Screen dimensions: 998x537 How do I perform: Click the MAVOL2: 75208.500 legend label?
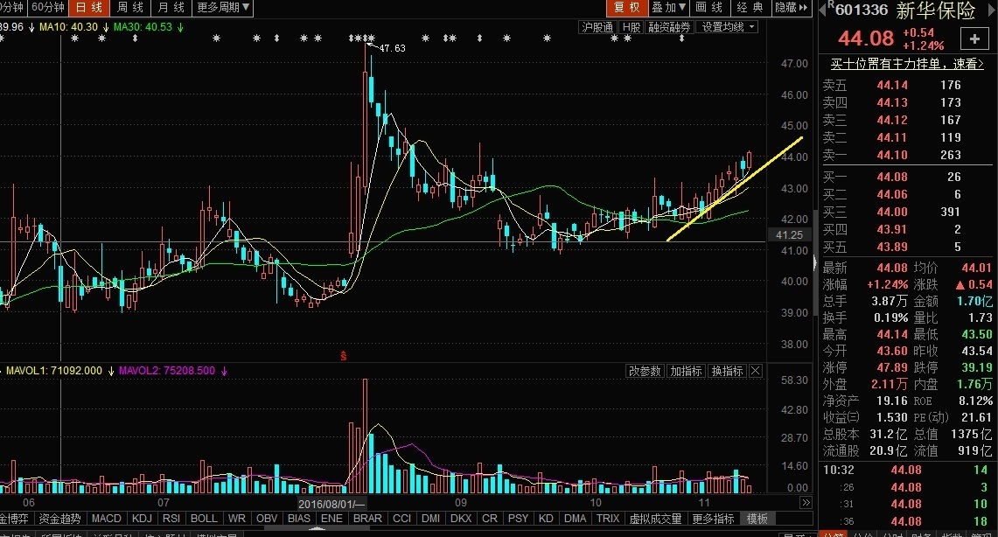tap(167, 371)
